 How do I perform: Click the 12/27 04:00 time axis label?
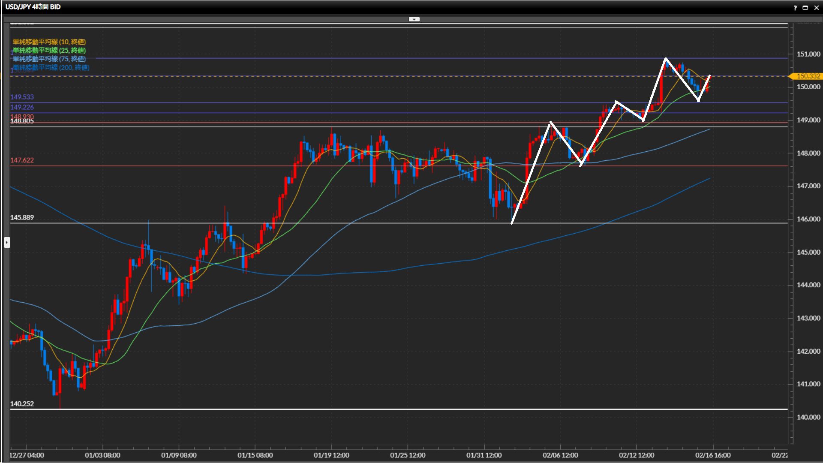click(x=27, y=455)
